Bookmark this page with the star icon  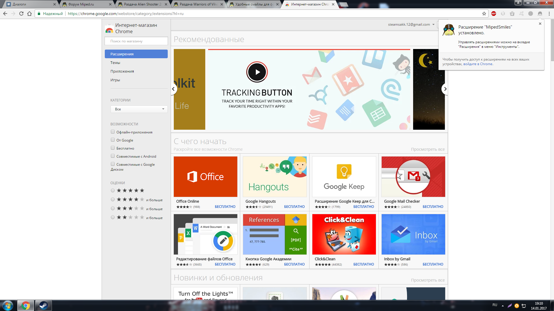[484, 14]
